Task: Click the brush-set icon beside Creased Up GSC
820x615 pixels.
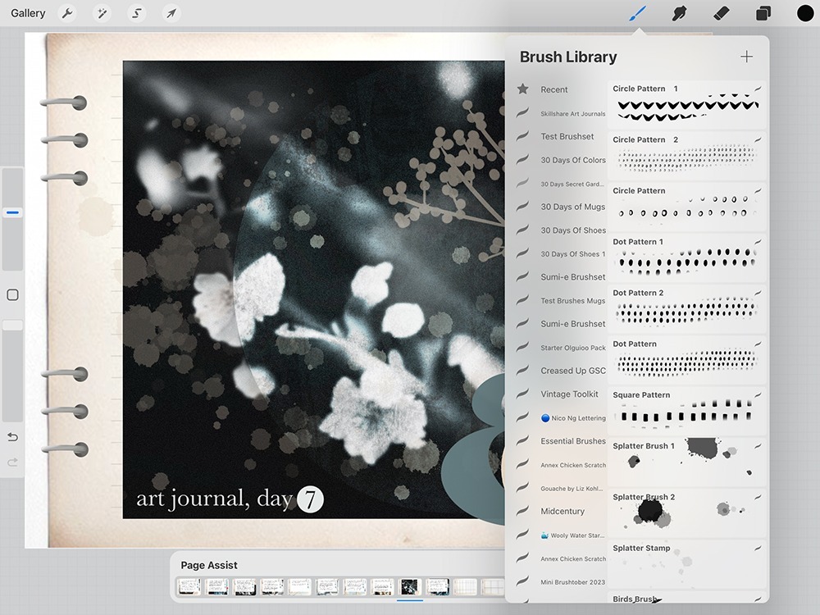Action: (522, 371)
